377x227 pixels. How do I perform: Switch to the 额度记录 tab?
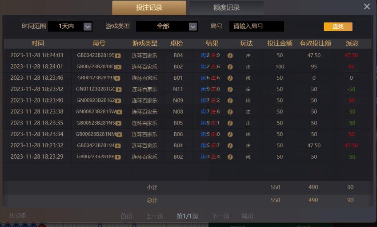(226, 8)
